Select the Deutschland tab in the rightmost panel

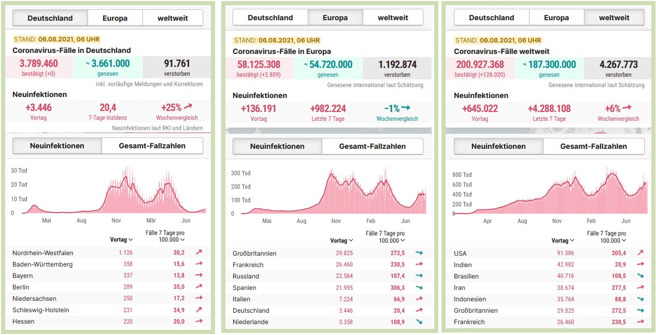[x=491, y=18]
